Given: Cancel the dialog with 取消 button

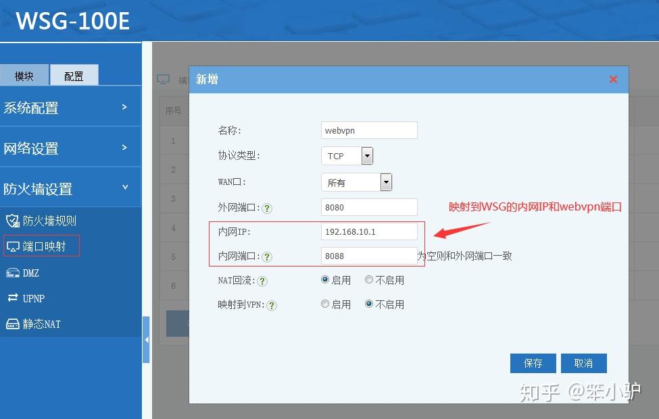Looking at the screenshot, I should point(583,363).
